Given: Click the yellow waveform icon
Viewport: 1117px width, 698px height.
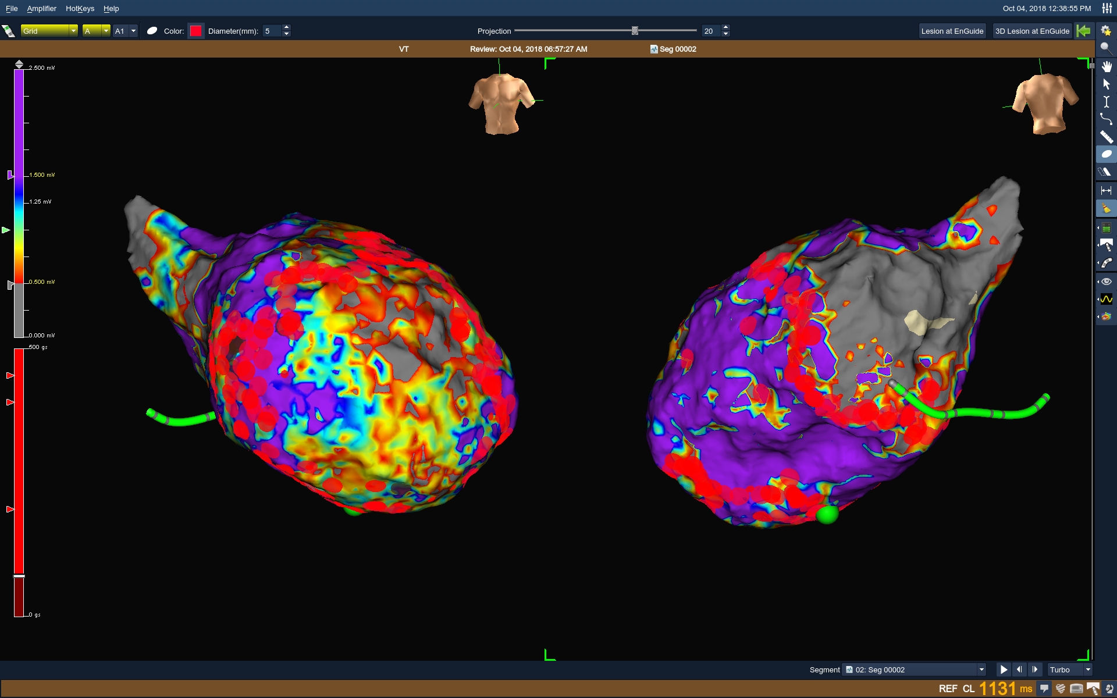Looking at the screenshot, I should (x=1107, y=299).
